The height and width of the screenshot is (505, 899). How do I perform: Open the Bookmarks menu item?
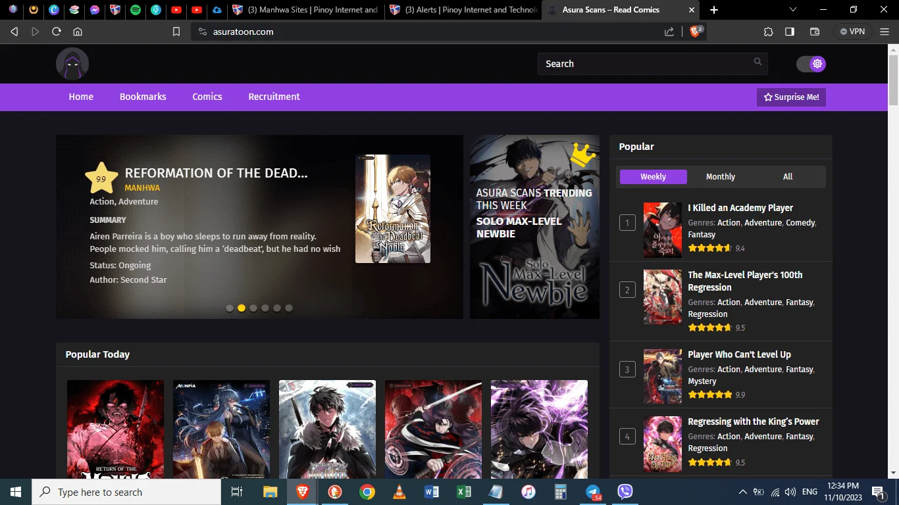pos(143,97)
